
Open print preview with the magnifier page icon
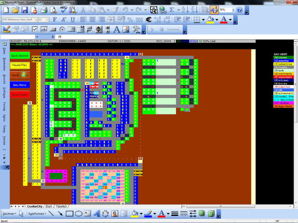pyautogui.click(x=53, y=10)
